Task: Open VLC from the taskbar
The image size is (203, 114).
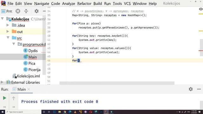Action: (x=75, y=112)
